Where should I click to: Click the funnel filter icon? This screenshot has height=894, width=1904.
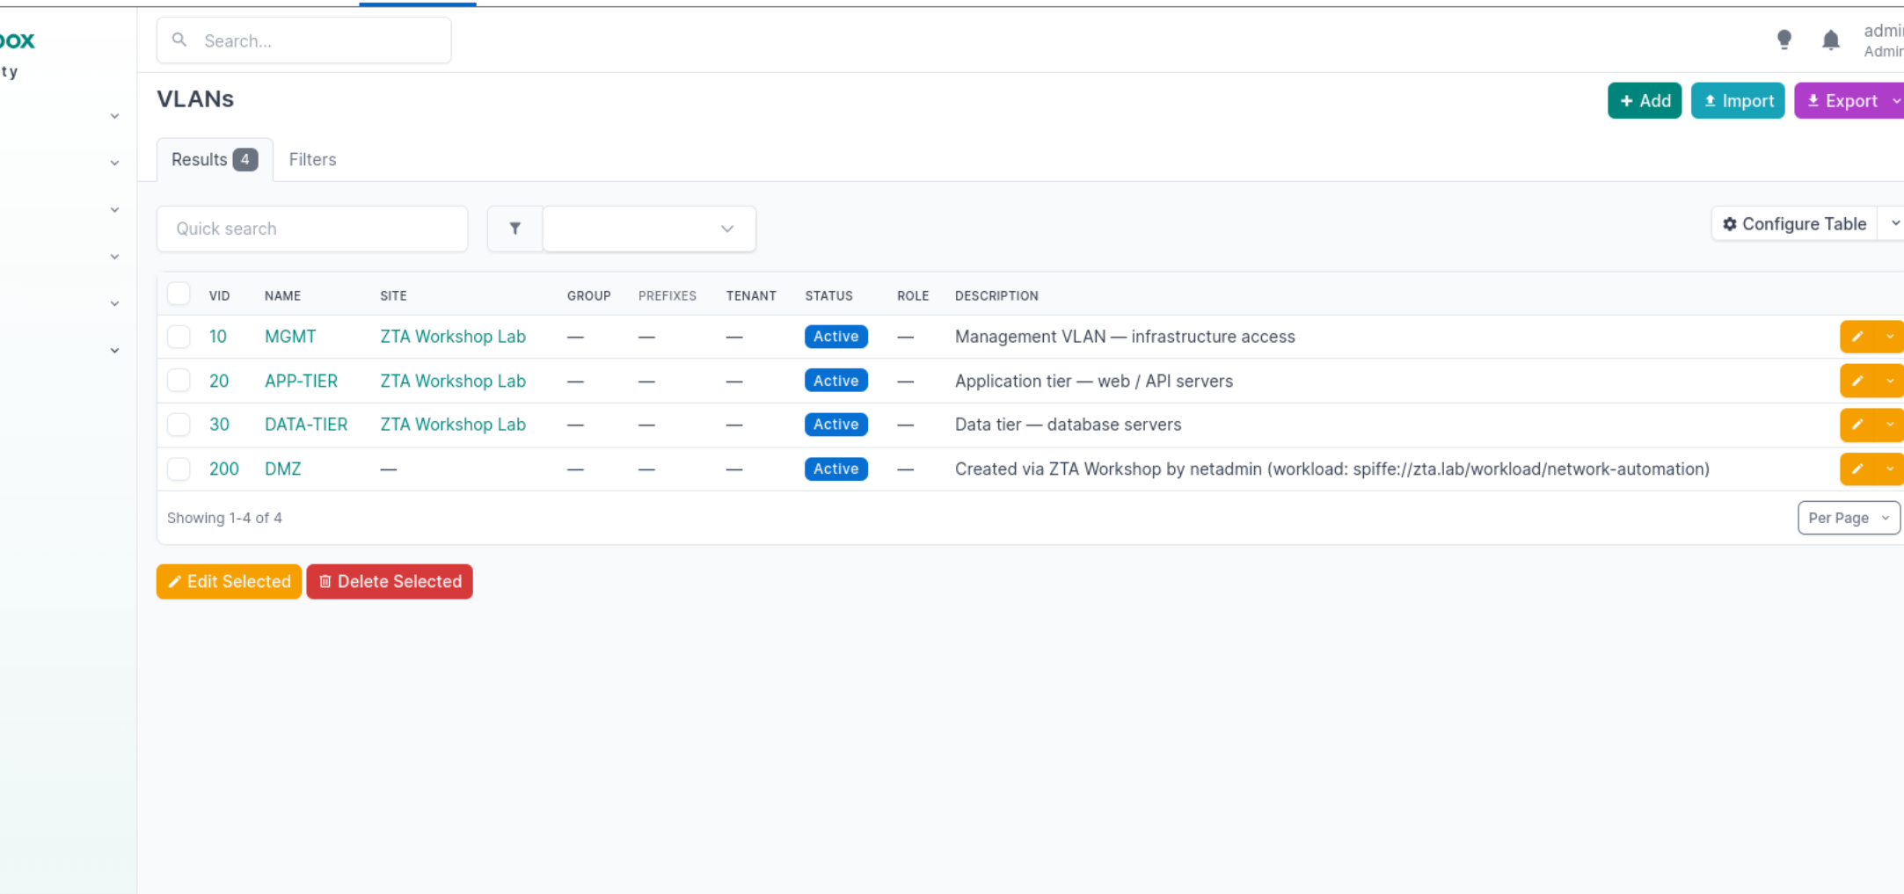click(515, 229)
